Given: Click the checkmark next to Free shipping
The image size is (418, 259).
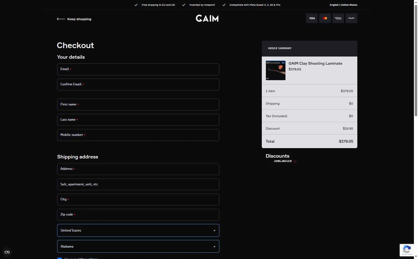Looking at the screenshot, I should (x=136, y=5).
